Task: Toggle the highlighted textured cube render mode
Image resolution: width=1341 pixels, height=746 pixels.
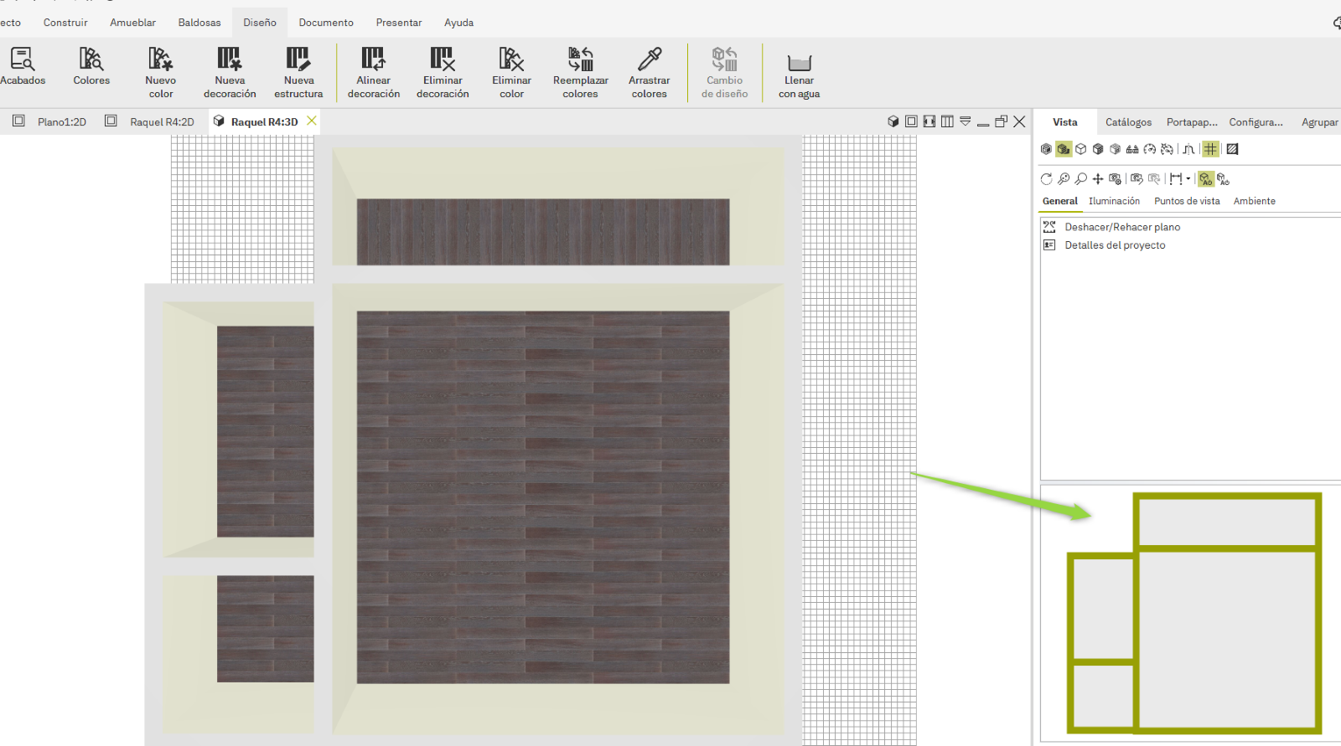Action: [x=1064, y=149]
